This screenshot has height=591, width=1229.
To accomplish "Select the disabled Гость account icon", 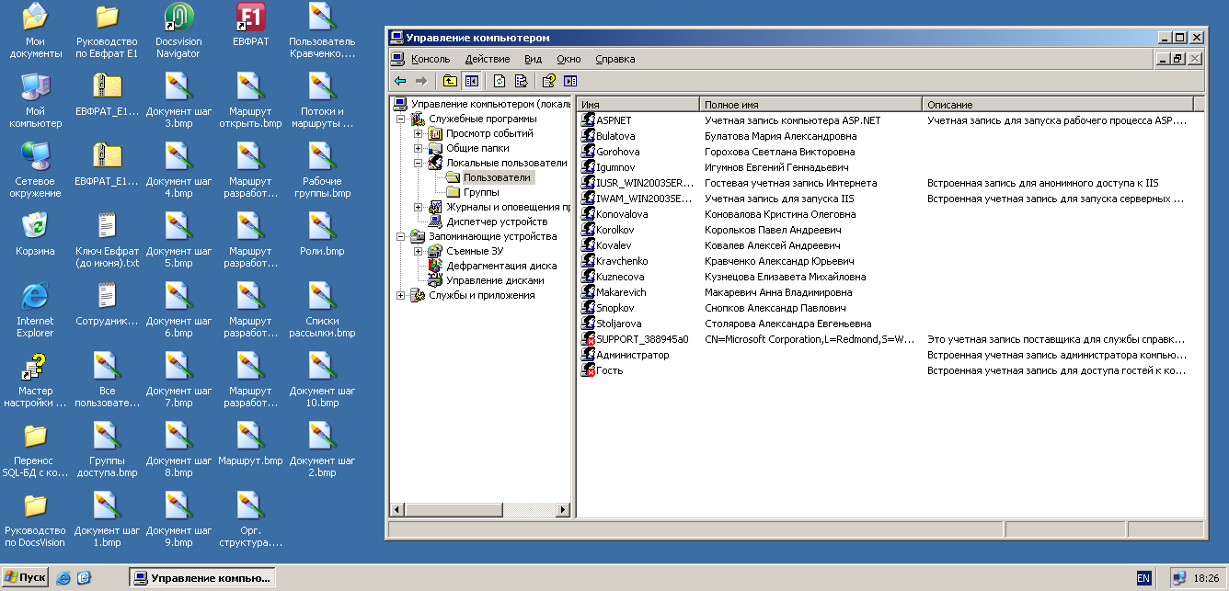I will pos(589,370).
